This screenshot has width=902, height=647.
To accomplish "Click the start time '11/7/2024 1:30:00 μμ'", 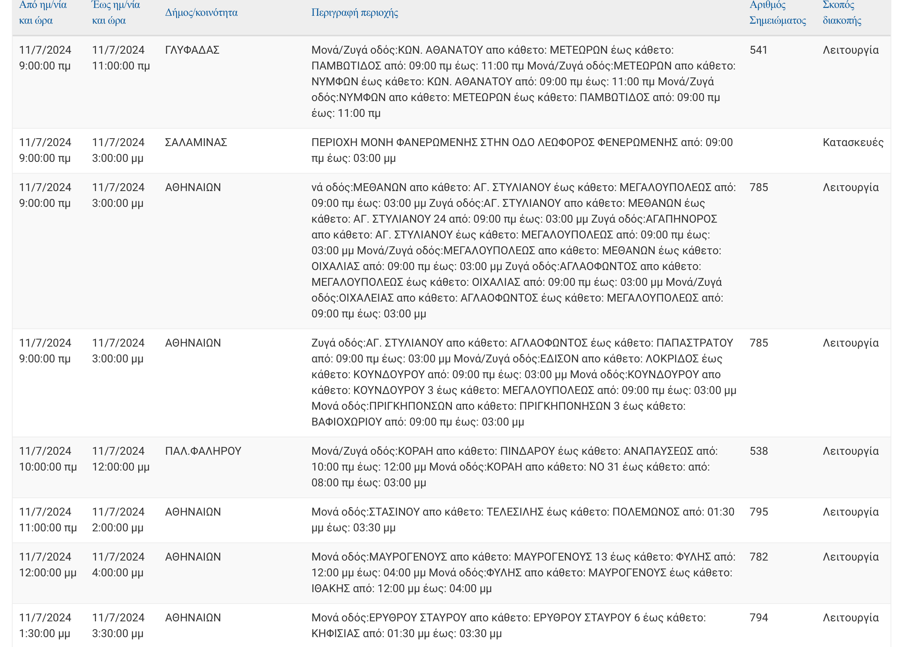I will click(45, 626).
